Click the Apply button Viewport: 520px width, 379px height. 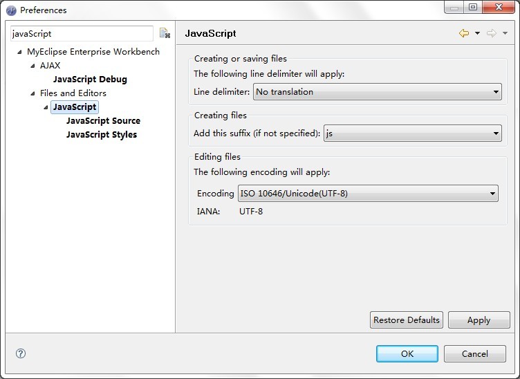[479, 320]
